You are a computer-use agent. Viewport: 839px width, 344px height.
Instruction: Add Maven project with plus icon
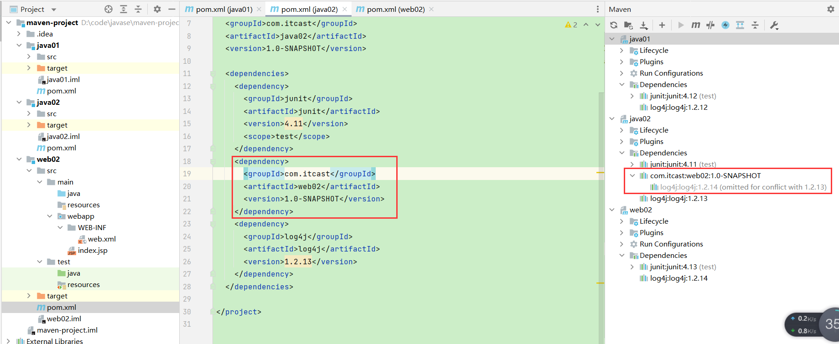(x=662, y=25)
